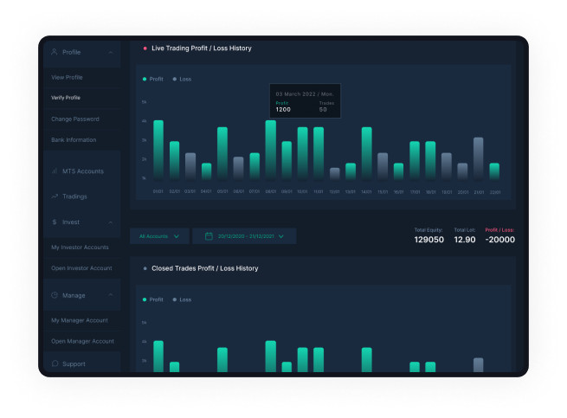The height and width of the screenshot is (418, 567).
Task: Click the 08/01 highlighted bar in Live chart
Action: [x=270, y=150]
